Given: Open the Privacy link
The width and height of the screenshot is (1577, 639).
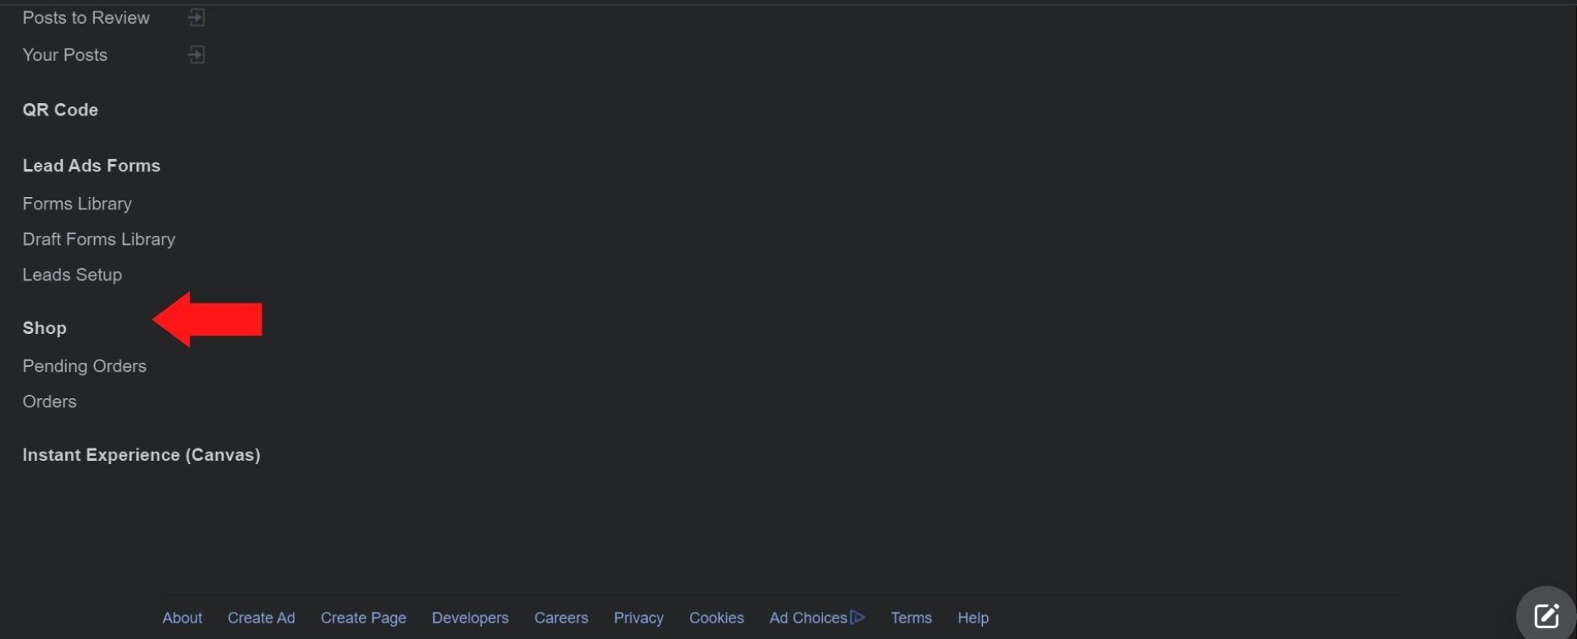Looking at the screenshot, I should click(x=638, y=618).
